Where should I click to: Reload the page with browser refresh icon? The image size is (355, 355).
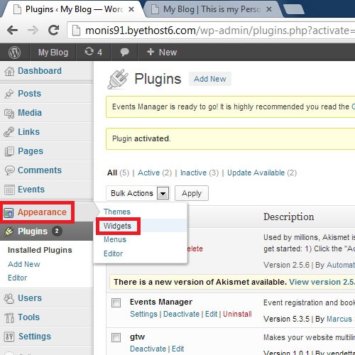[x=53, y=30]
